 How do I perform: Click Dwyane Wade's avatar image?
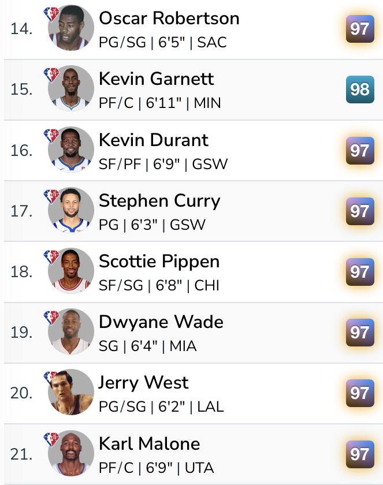click(x=71, y=331)
